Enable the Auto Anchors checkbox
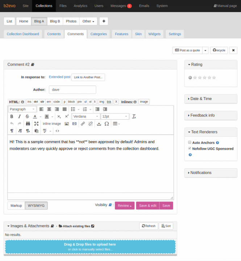Image resolution: width=241 pixels, height=261 pixels. pos(190,142)
